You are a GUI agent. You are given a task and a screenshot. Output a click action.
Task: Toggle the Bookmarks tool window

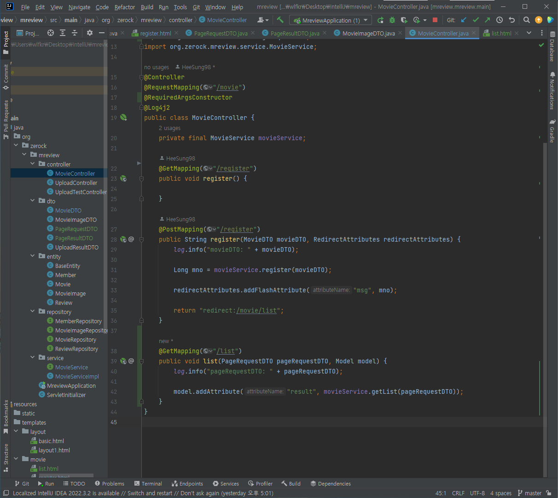pos(6,417)
